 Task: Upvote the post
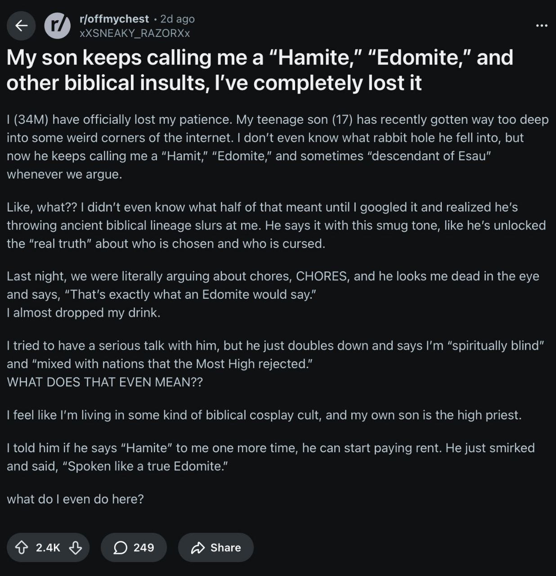click(22, 547)
